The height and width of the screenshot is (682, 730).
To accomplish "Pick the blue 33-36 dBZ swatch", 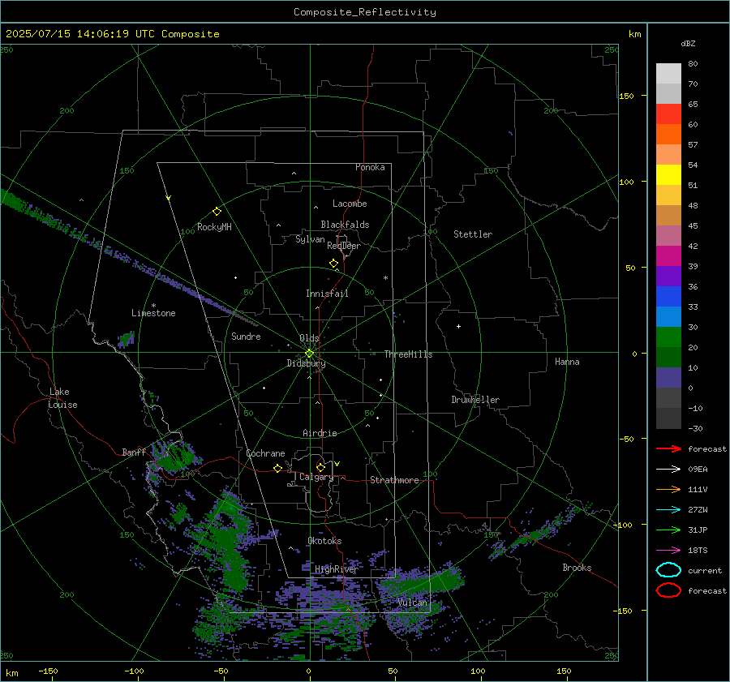I will tap(668, 297).
